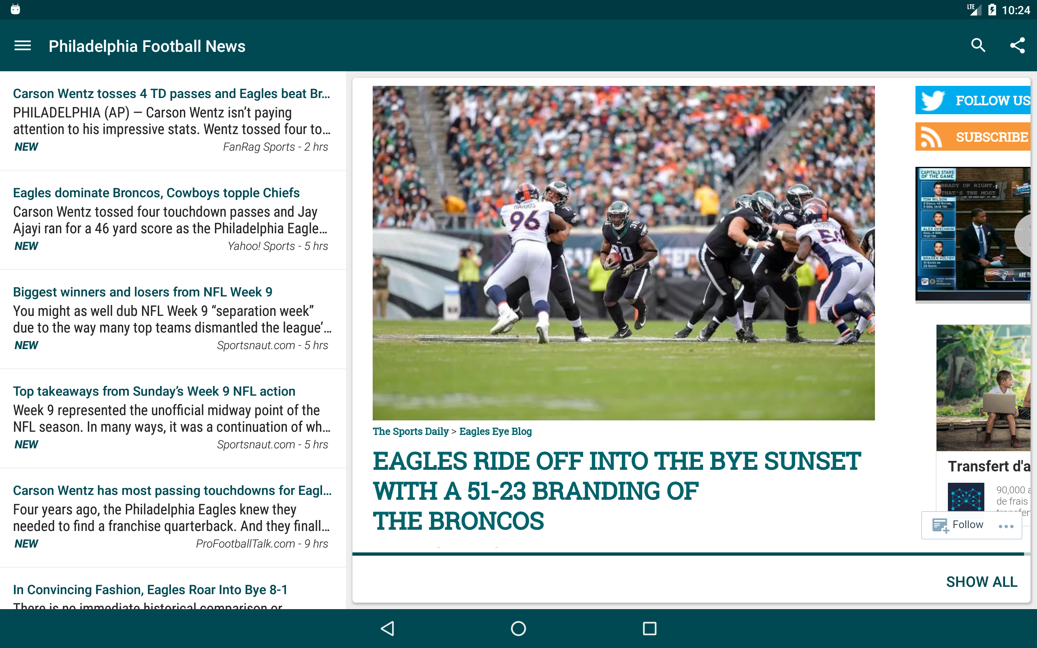Click the Eagles vs Broncos game photo
The width and height of the screenshot is (1037, 648).
(623, 253)
